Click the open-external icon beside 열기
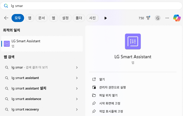 tap(94, 79)
